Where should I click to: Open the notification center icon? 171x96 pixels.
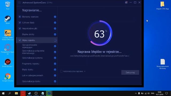pyautogui.click(x=166, y=93)
